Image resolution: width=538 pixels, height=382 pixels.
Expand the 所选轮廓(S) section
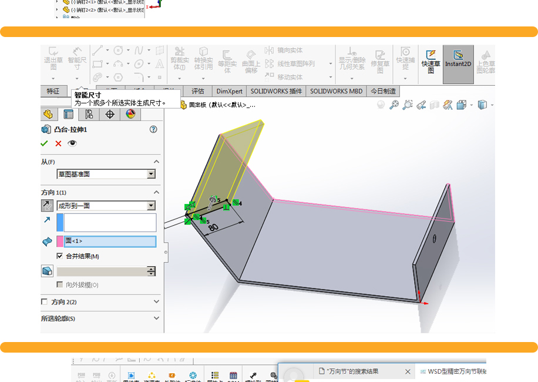pos(156,318)
